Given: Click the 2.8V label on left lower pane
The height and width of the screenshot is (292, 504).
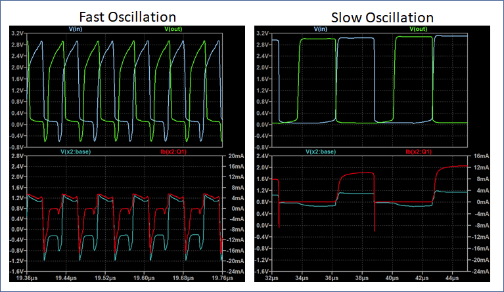Looking at the screenshot, I should (x=18, y=157).
